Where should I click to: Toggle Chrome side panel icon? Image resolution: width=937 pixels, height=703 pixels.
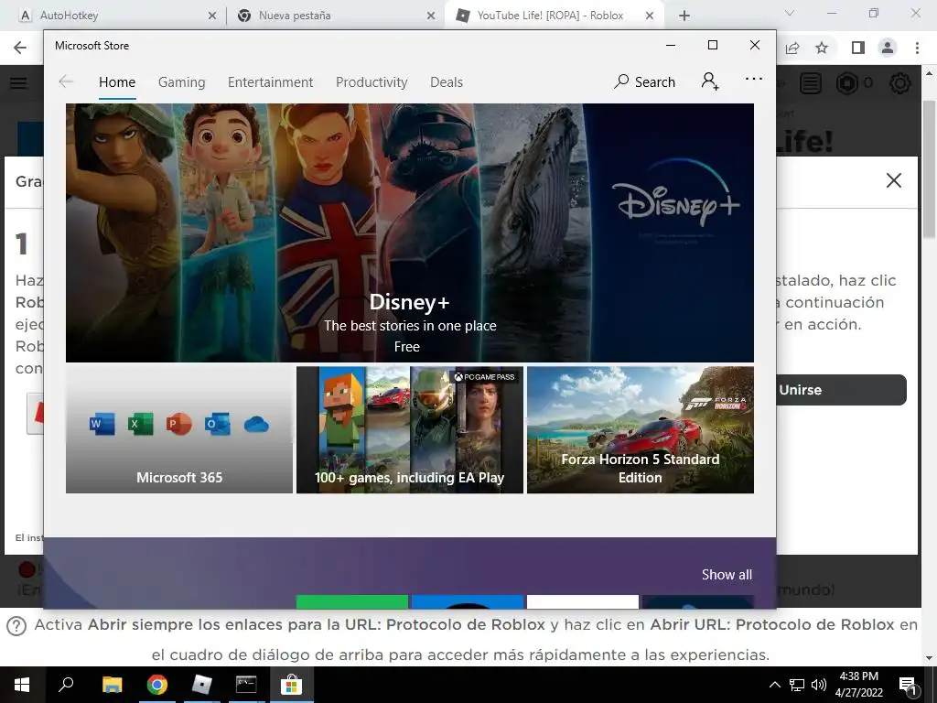(x=858, y=48)
